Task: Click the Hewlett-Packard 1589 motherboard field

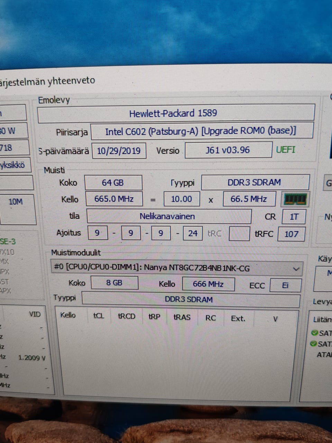Action: [x=176, y=114]
